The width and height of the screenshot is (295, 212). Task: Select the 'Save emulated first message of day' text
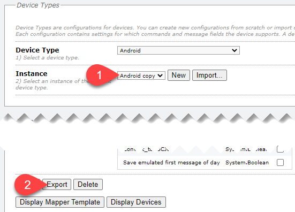tap(171, 163)
